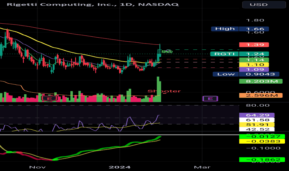Click the red Shooter pattern annotation
Viewport: 289px width, 171px height.
point(164,91)
